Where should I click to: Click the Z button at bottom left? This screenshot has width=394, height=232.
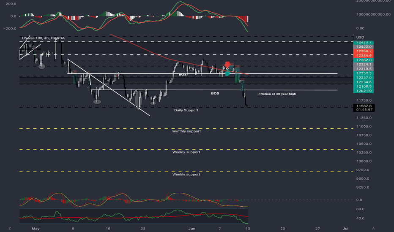[x=10, y=228]
